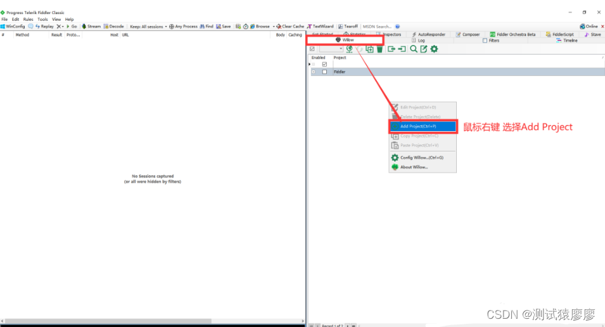605x327 pixels.
Task: Switch to the Log tab
Action: tap(418, 40)
